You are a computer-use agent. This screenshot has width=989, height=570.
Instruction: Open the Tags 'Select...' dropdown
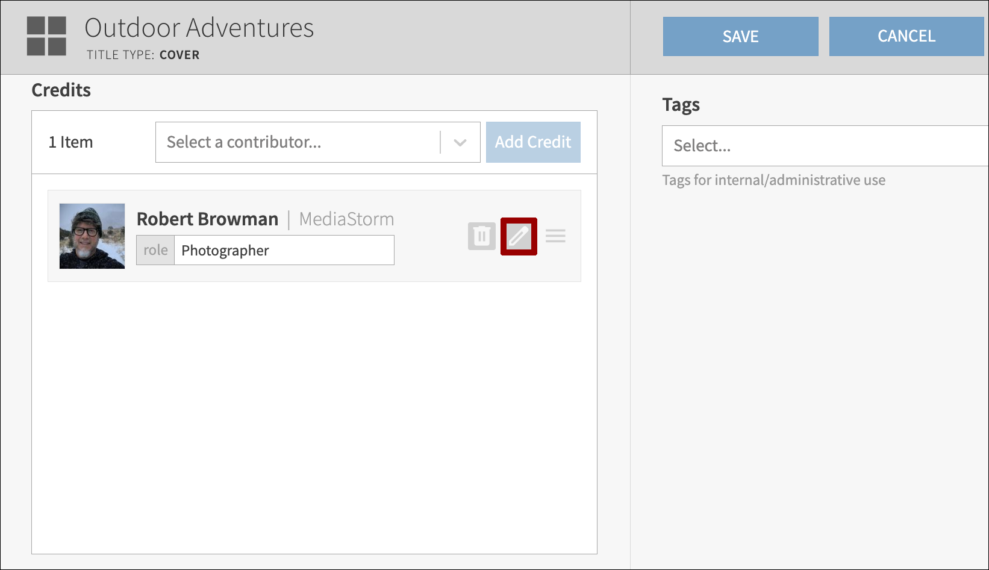783,146
